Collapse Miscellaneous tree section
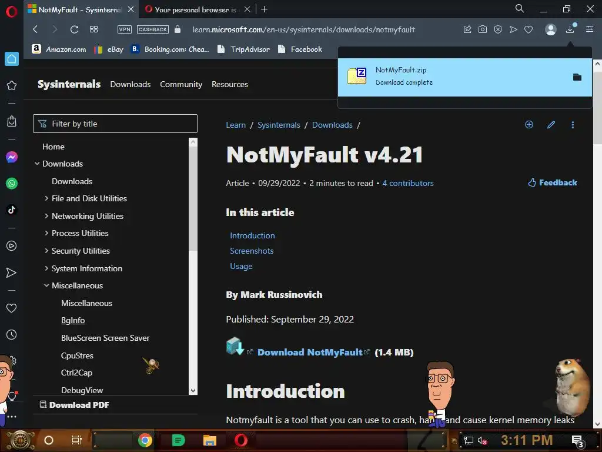Screen dimensions: 602x452 (46, 285)
